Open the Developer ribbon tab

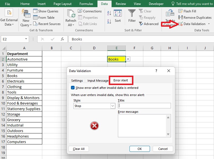coord(156,4)
